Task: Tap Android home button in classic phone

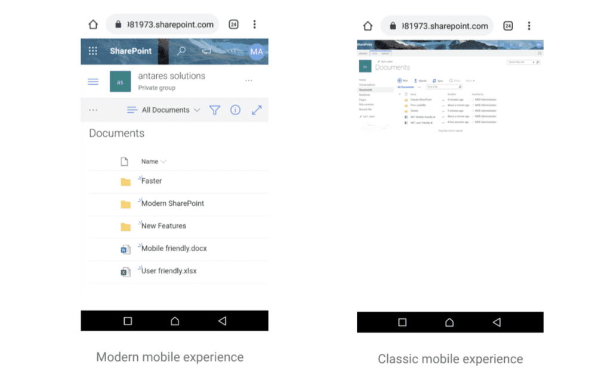Action: pos(450,323)
